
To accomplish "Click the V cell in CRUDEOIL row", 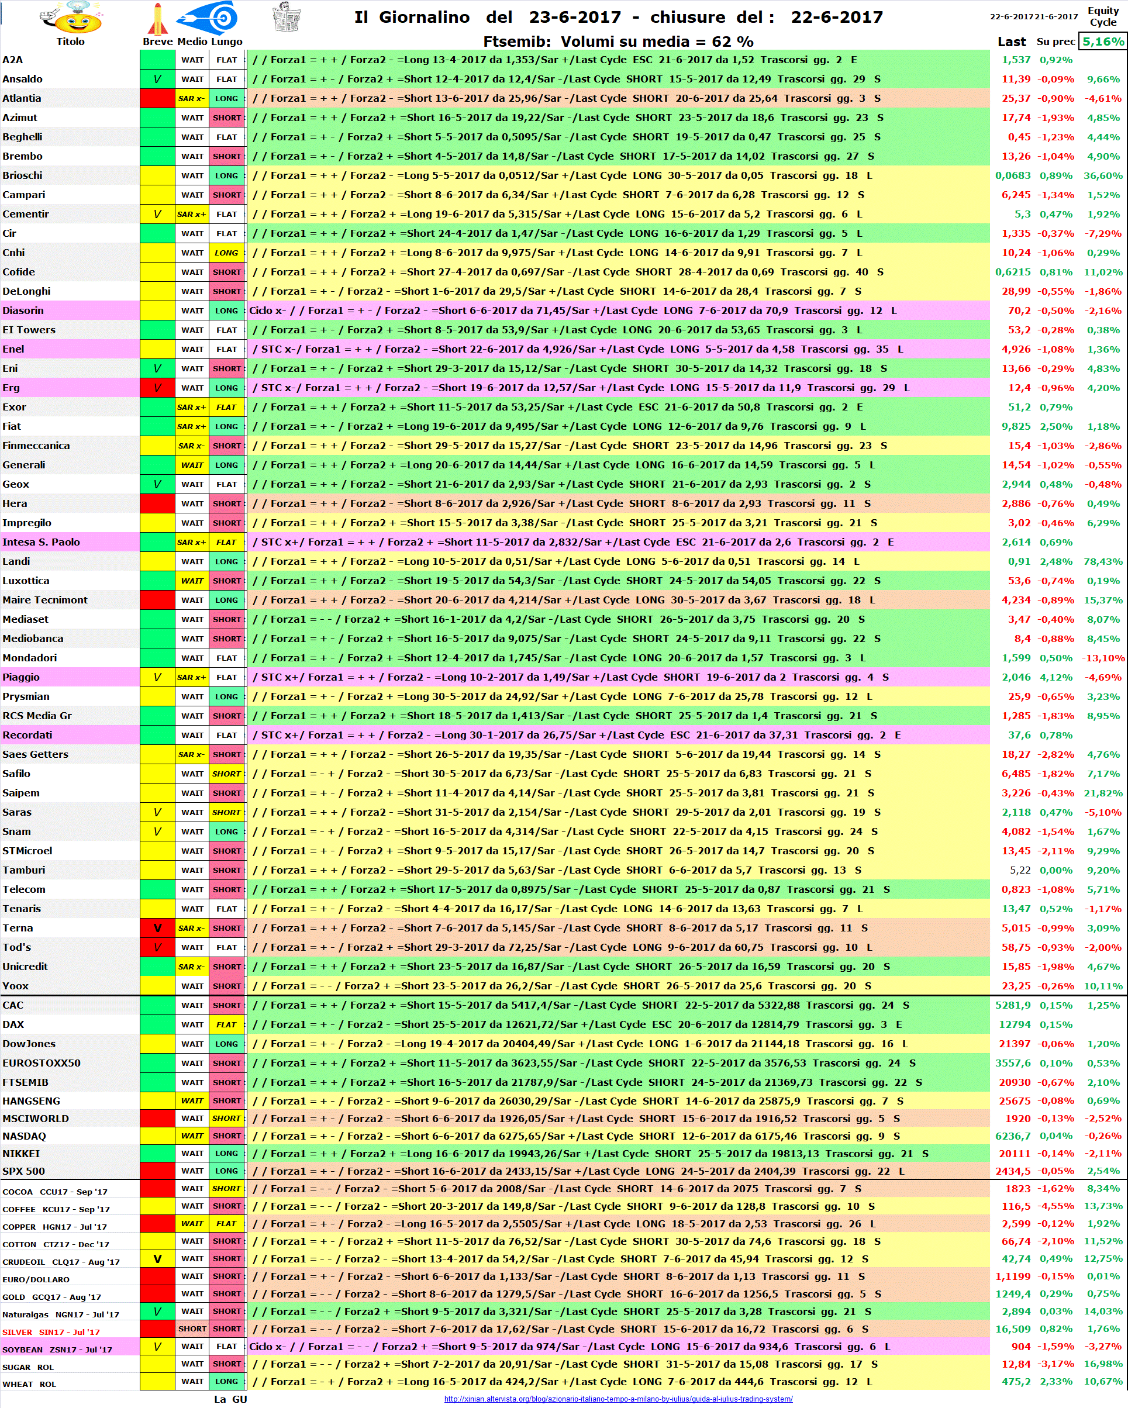I will pyautogui.click(x=157, y=1258).
